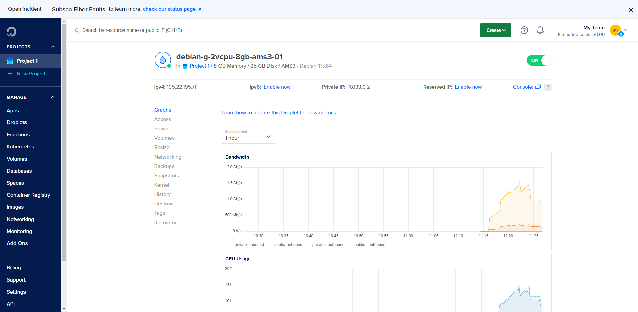The image size is (638, 312).
Task: Select the Graphs tab
Action: click(x=163, y=110)
